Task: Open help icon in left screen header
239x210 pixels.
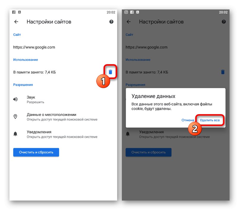Action: [x=112, y=22]
